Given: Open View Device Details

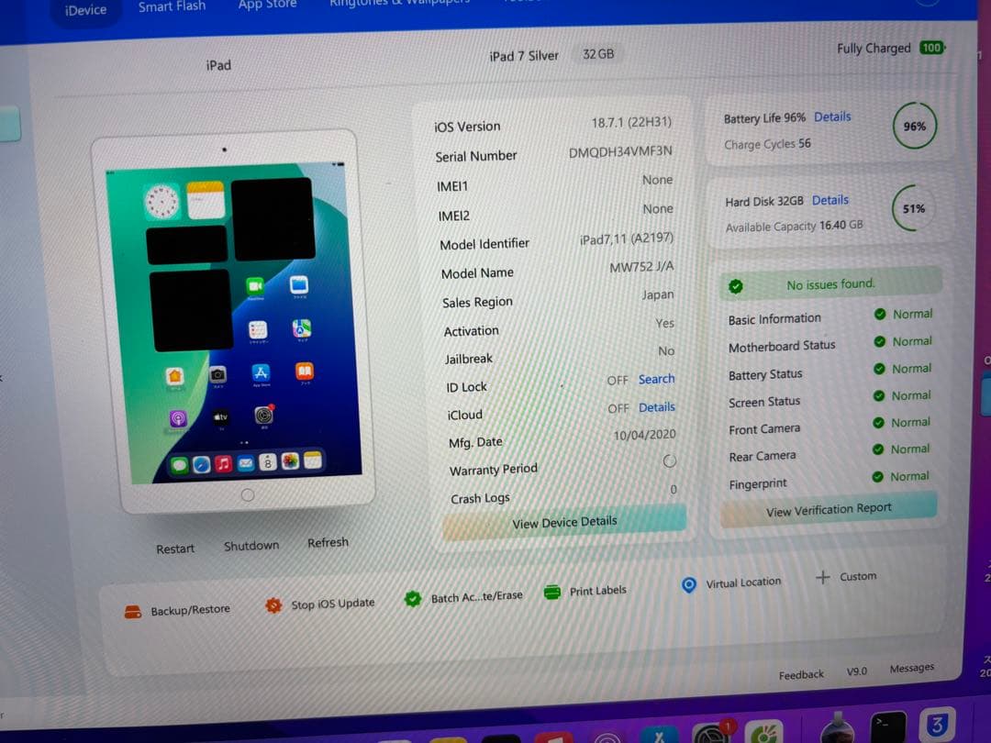Looking at the screenshot, I should (x=563, y=521).
